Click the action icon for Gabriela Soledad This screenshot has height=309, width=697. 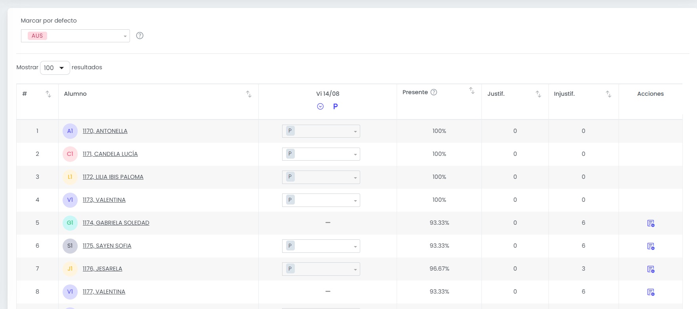coord(651,224)
